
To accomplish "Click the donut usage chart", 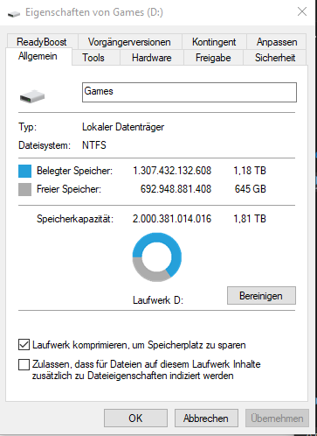I will click(x=157, y=257).
